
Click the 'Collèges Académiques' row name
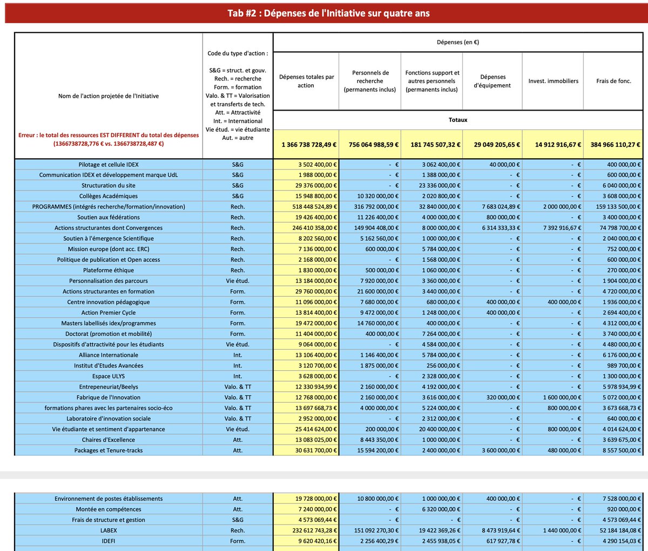(109, 196)
